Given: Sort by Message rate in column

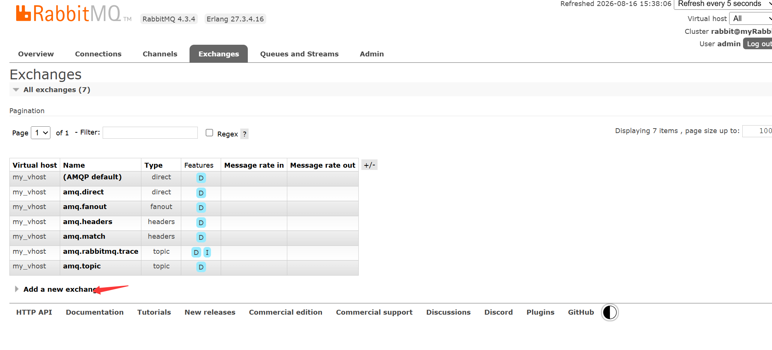Looking at the screenshot, I should pos(254,165).
